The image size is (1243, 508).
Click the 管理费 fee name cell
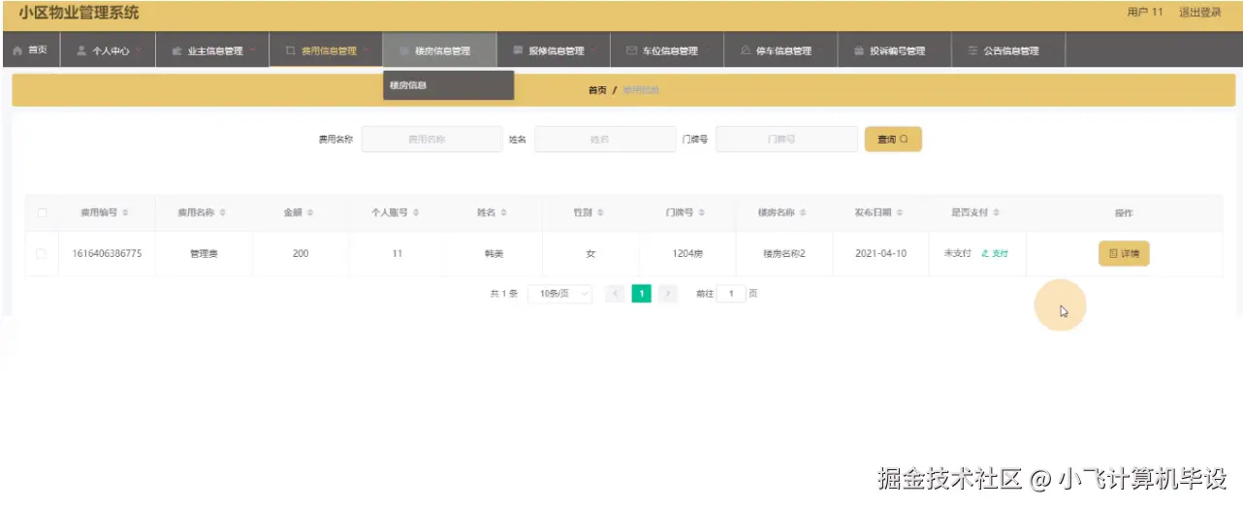coord(204,253)
